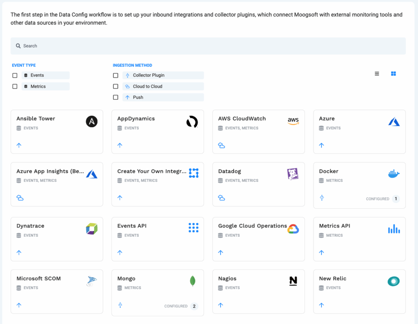
Task: Click the INGESTION METHOD heading
Action: tap(133, 65)
